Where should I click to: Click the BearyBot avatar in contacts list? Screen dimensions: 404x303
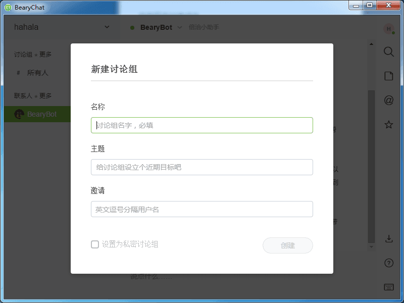click(19, 114)
